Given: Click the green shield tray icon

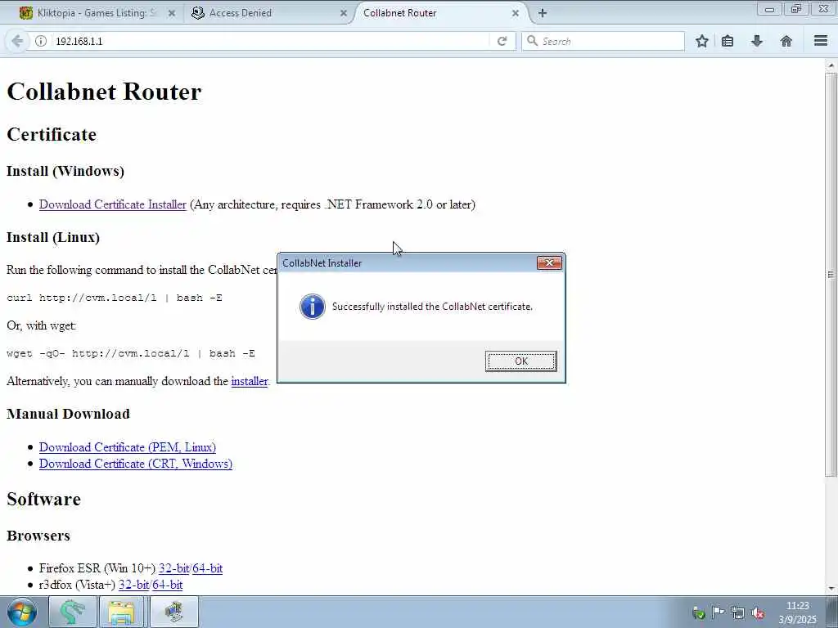Looking at the screenshot, I should tap(699, 613).
